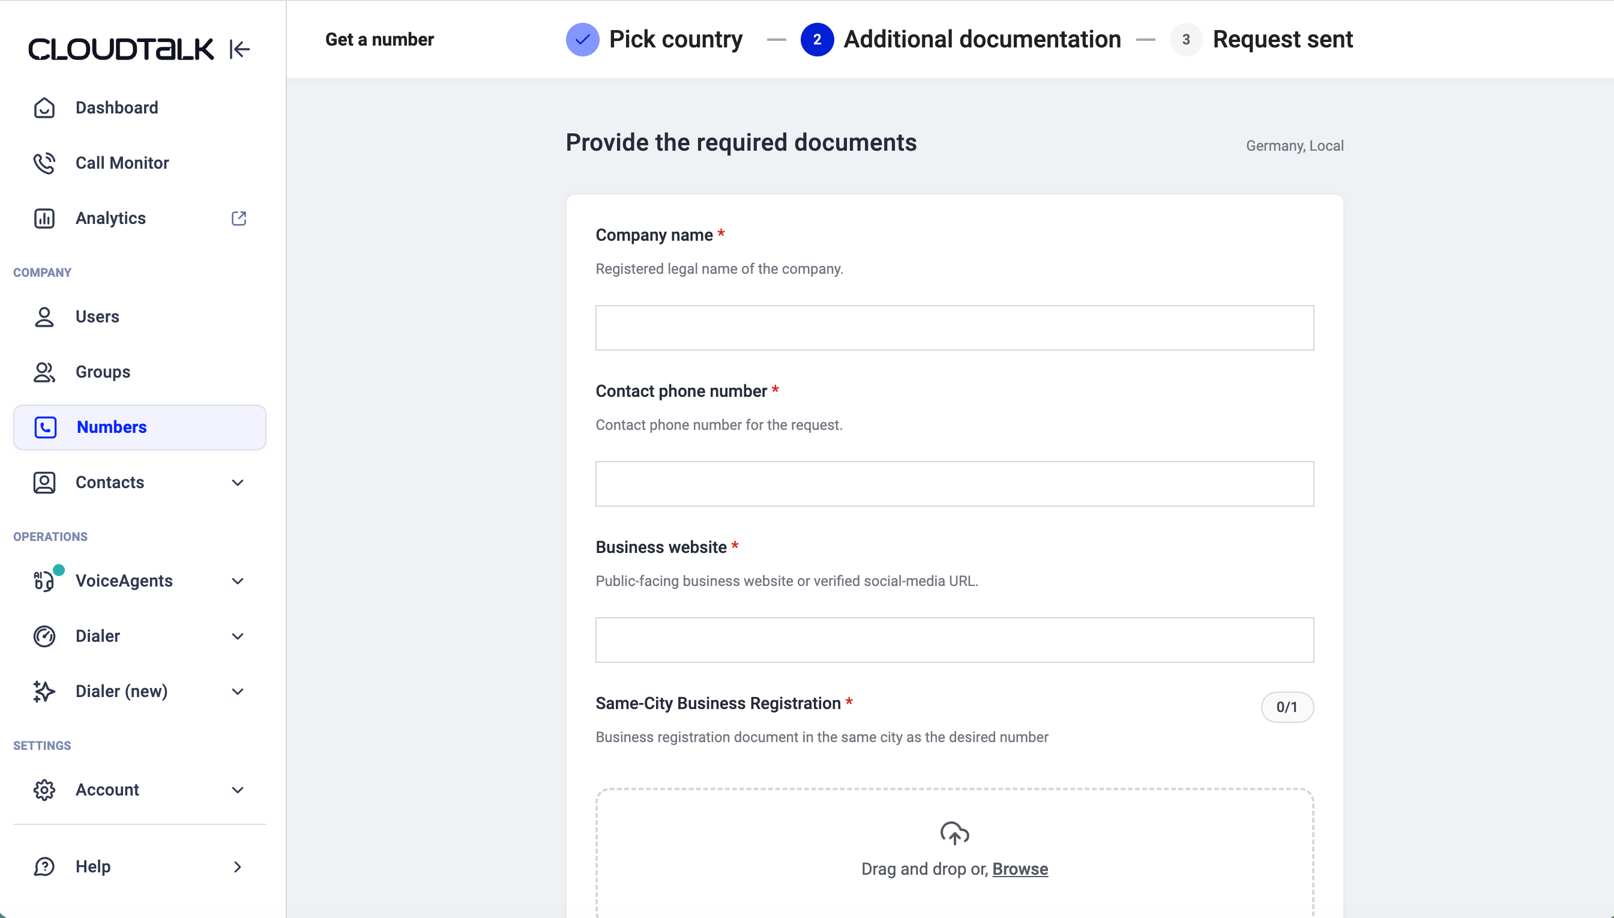The width and height of the screenshot is (1614, 918).
Task: Click the CloudTalk logo
Action: 121,49
